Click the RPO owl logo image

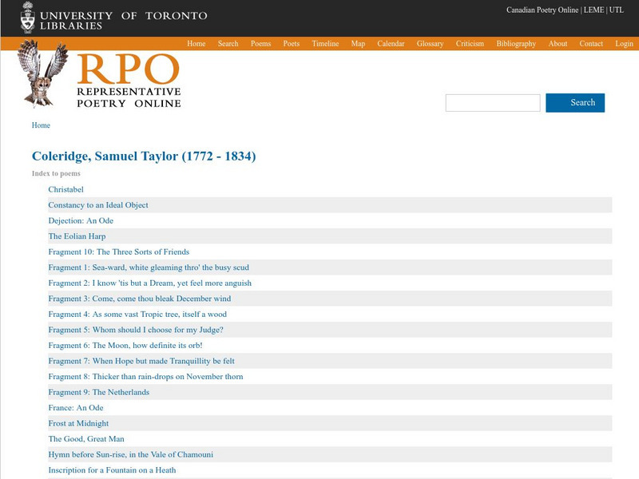tap(43, 73)
